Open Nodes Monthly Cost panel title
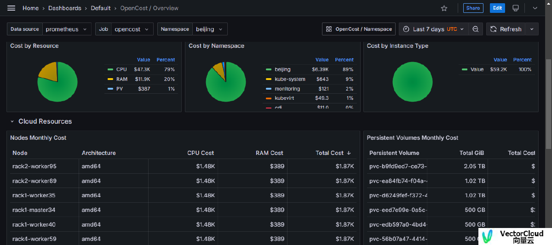Viewport: 552px width, 245px height. 38,138
